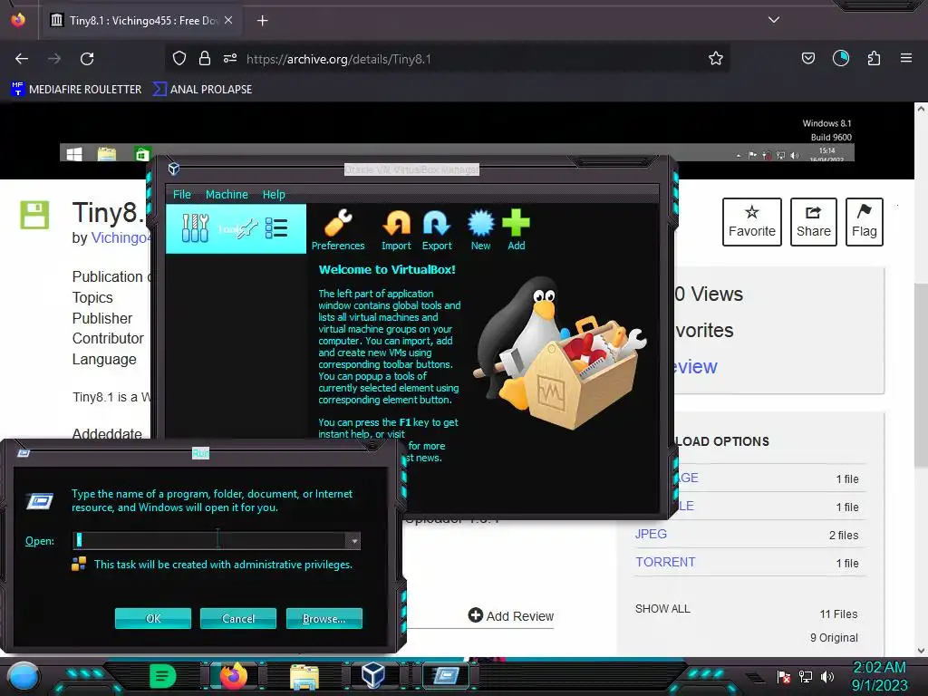This screenshot has height=696, width=928.
Task: Open the Action Center flag tray icon
Action: (783, 676)
